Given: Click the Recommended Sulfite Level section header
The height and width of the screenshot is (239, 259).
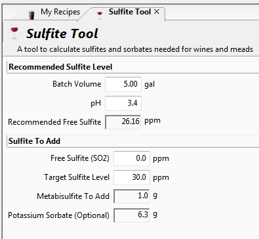Looking at the screenshot, I should click(x=60, y=67).
